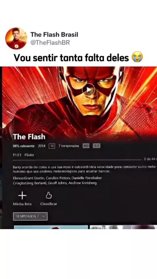Open The Flash Brasil profile avatar
157x279 pixels.
point(16,38)
